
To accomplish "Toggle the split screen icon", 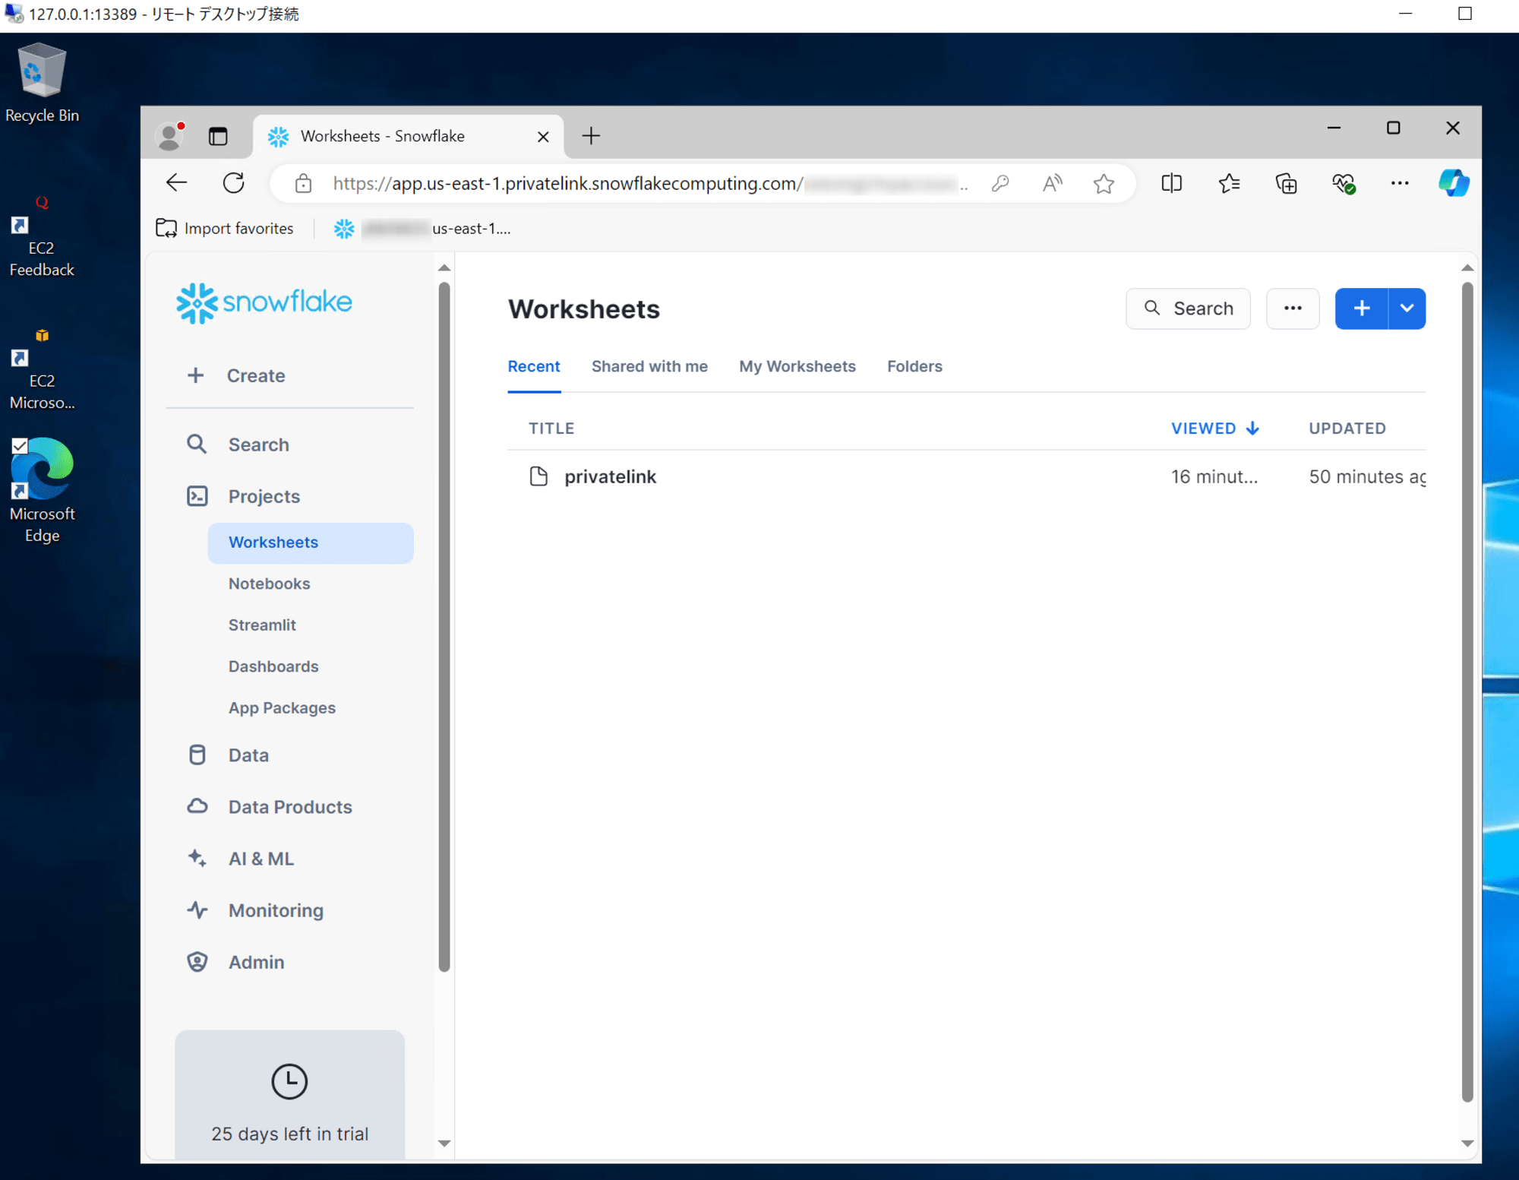I will 1171,183.
